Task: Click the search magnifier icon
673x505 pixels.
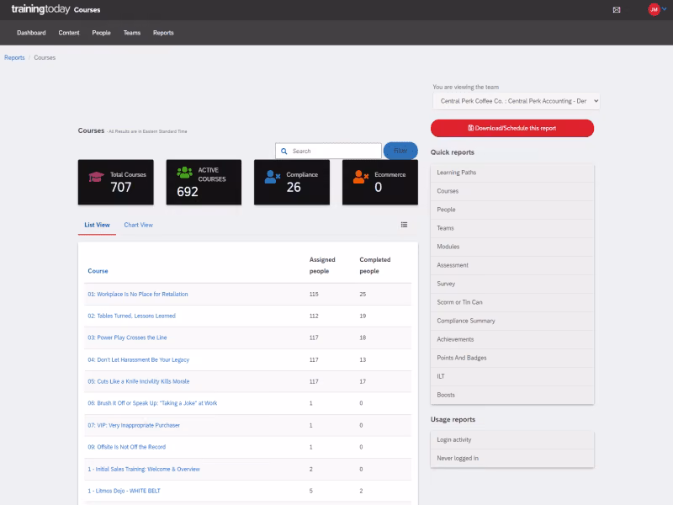Action: [284, 151]
